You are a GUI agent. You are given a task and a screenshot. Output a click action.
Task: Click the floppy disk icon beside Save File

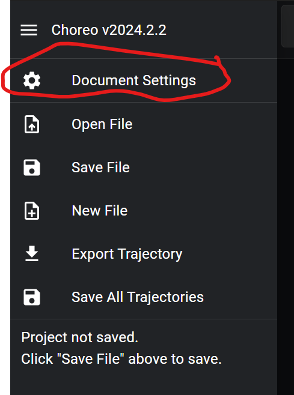click(32, 167)
